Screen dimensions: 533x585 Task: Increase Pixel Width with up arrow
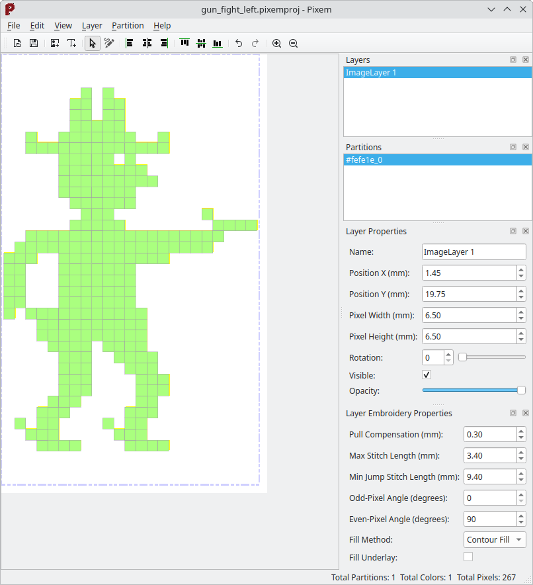(521, 312)
